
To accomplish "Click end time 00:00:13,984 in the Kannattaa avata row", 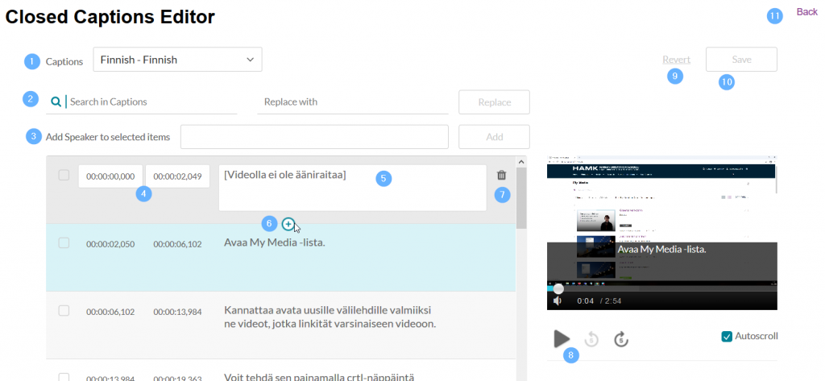I will pyautogui.click(x=177, y=312).
